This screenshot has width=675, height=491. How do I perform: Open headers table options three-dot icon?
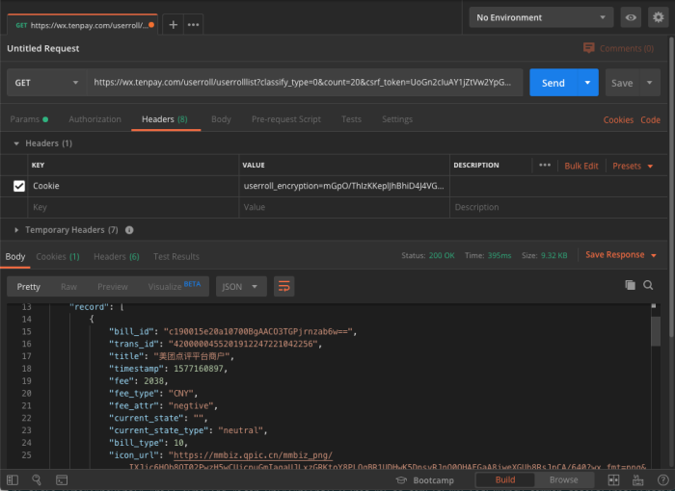[545, 165]
